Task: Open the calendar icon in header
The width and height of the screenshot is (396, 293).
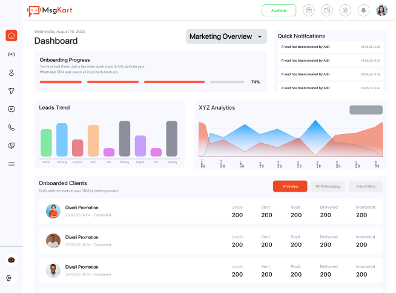Action: pyautogui.click(x=309, y=10)
